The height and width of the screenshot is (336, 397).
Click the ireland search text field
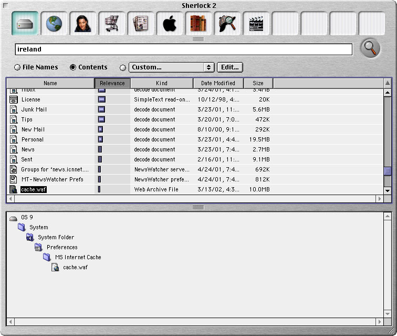click(x=184, y=49)
